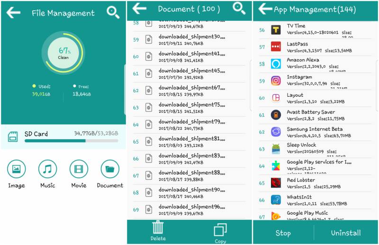Tap the LastPass app name
Image resolution: width=379 pixels, height=245 pixels.
(x=298, y=44)
